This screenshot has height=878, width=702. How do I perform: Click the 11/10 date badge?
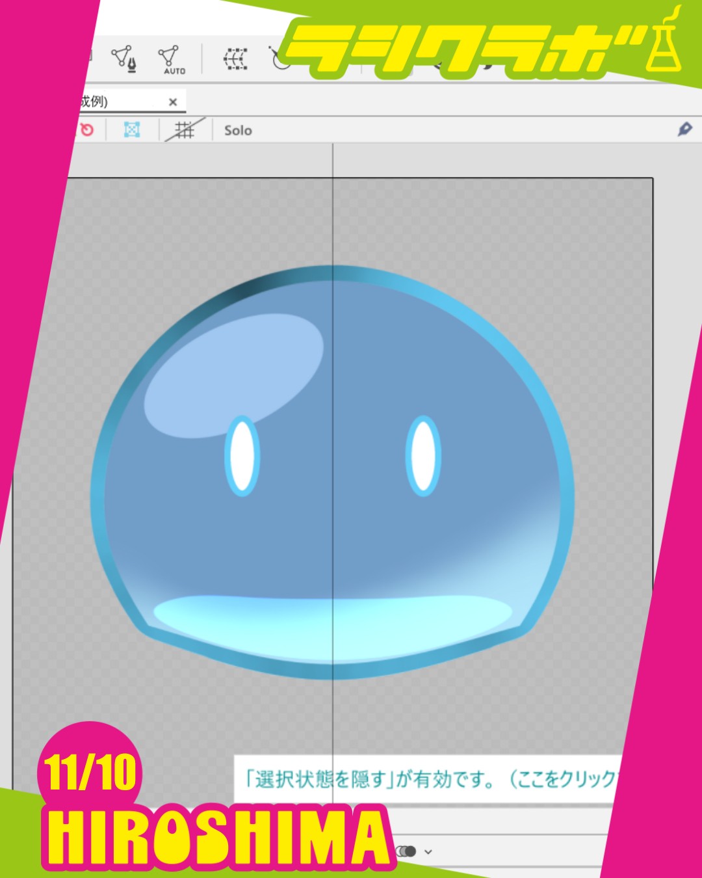(x=90, y=773)
